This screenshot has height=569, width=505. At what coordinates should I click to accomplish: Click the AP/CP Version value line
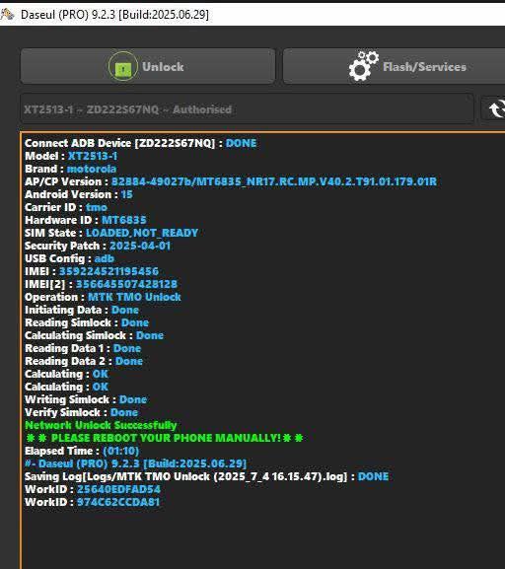pyautogui.click(x=274, y=181)
